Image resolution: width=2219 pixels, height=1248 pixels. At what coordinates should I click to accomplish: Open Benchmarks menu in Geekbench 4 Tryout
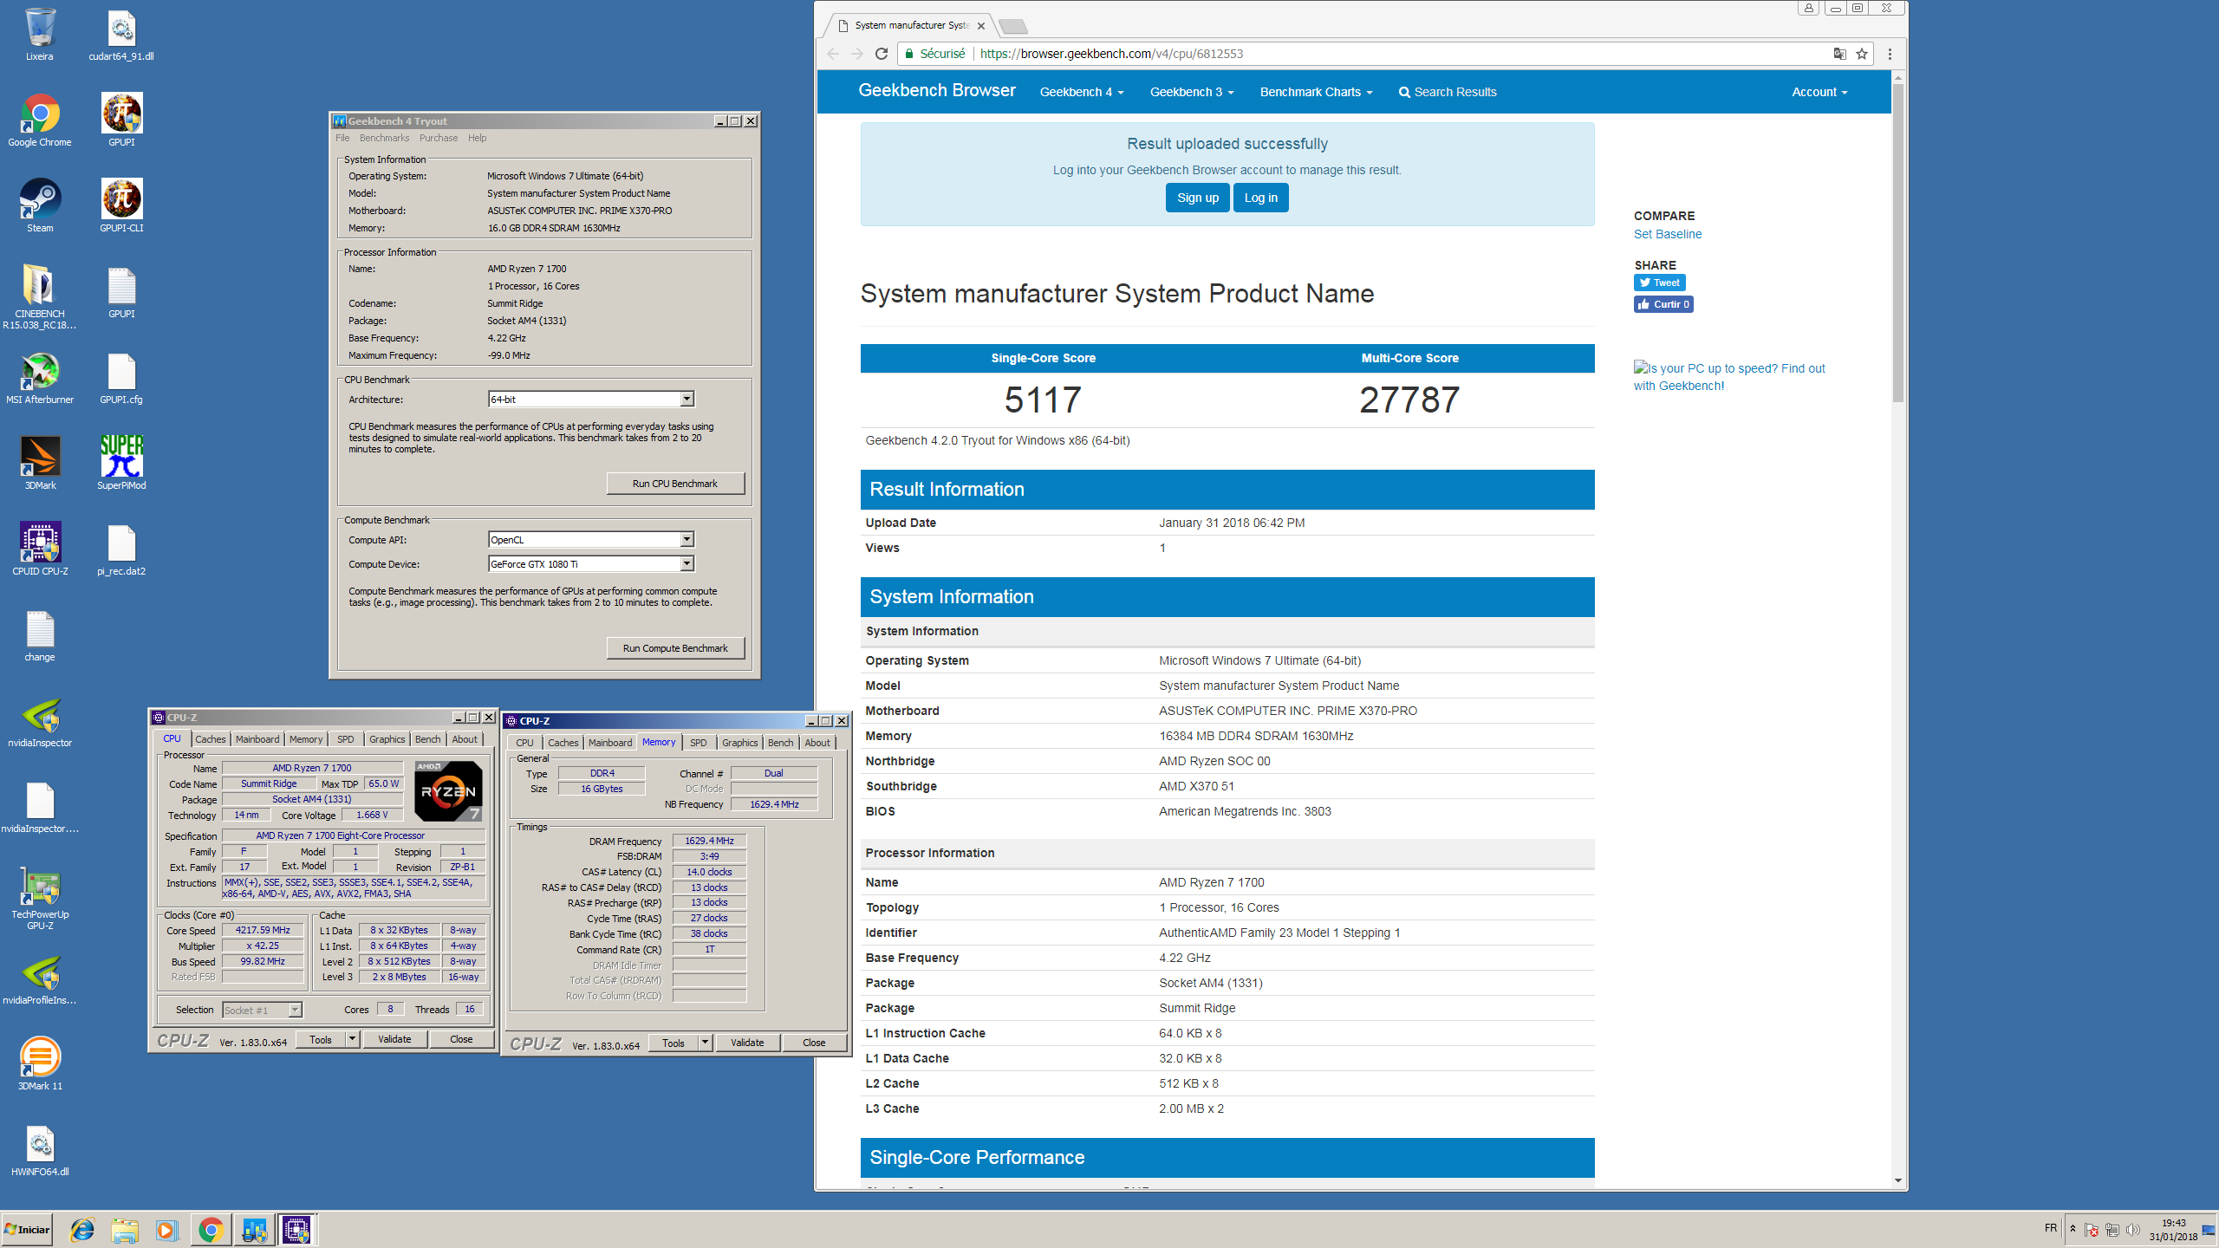(x=384, y=138)
